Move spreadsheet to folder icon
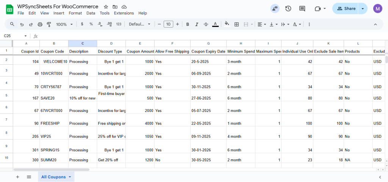 click(115, 7)
